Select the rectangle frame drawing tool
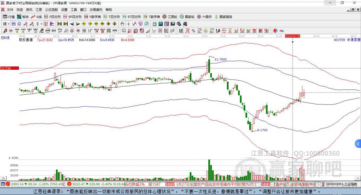This screenshot has height=195, width=361. [123, 31]
